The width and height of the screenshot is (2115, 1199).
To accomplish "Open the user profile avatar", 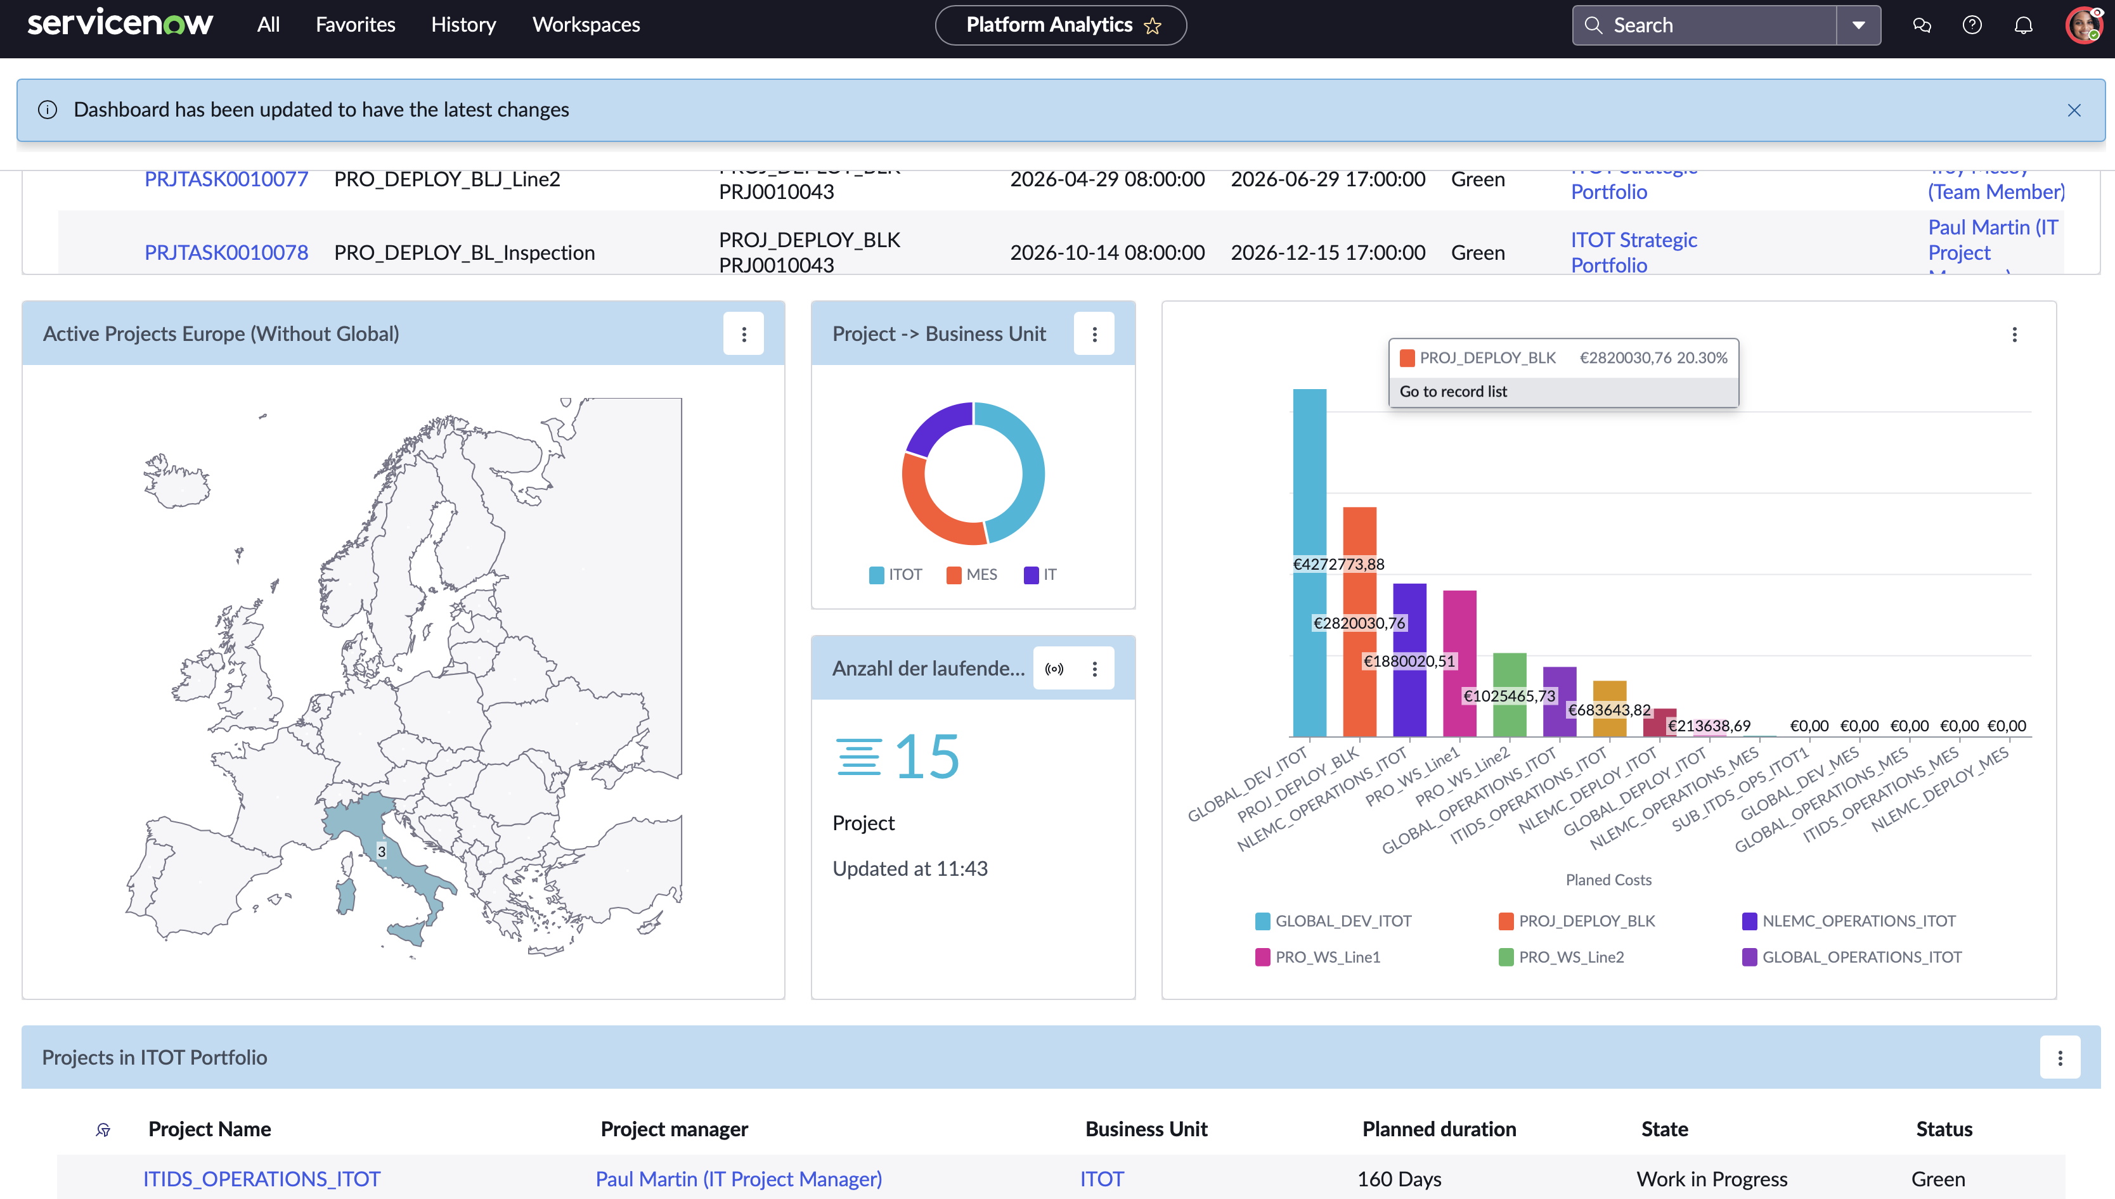I will pyautogui.click(x=2084, y=25).
